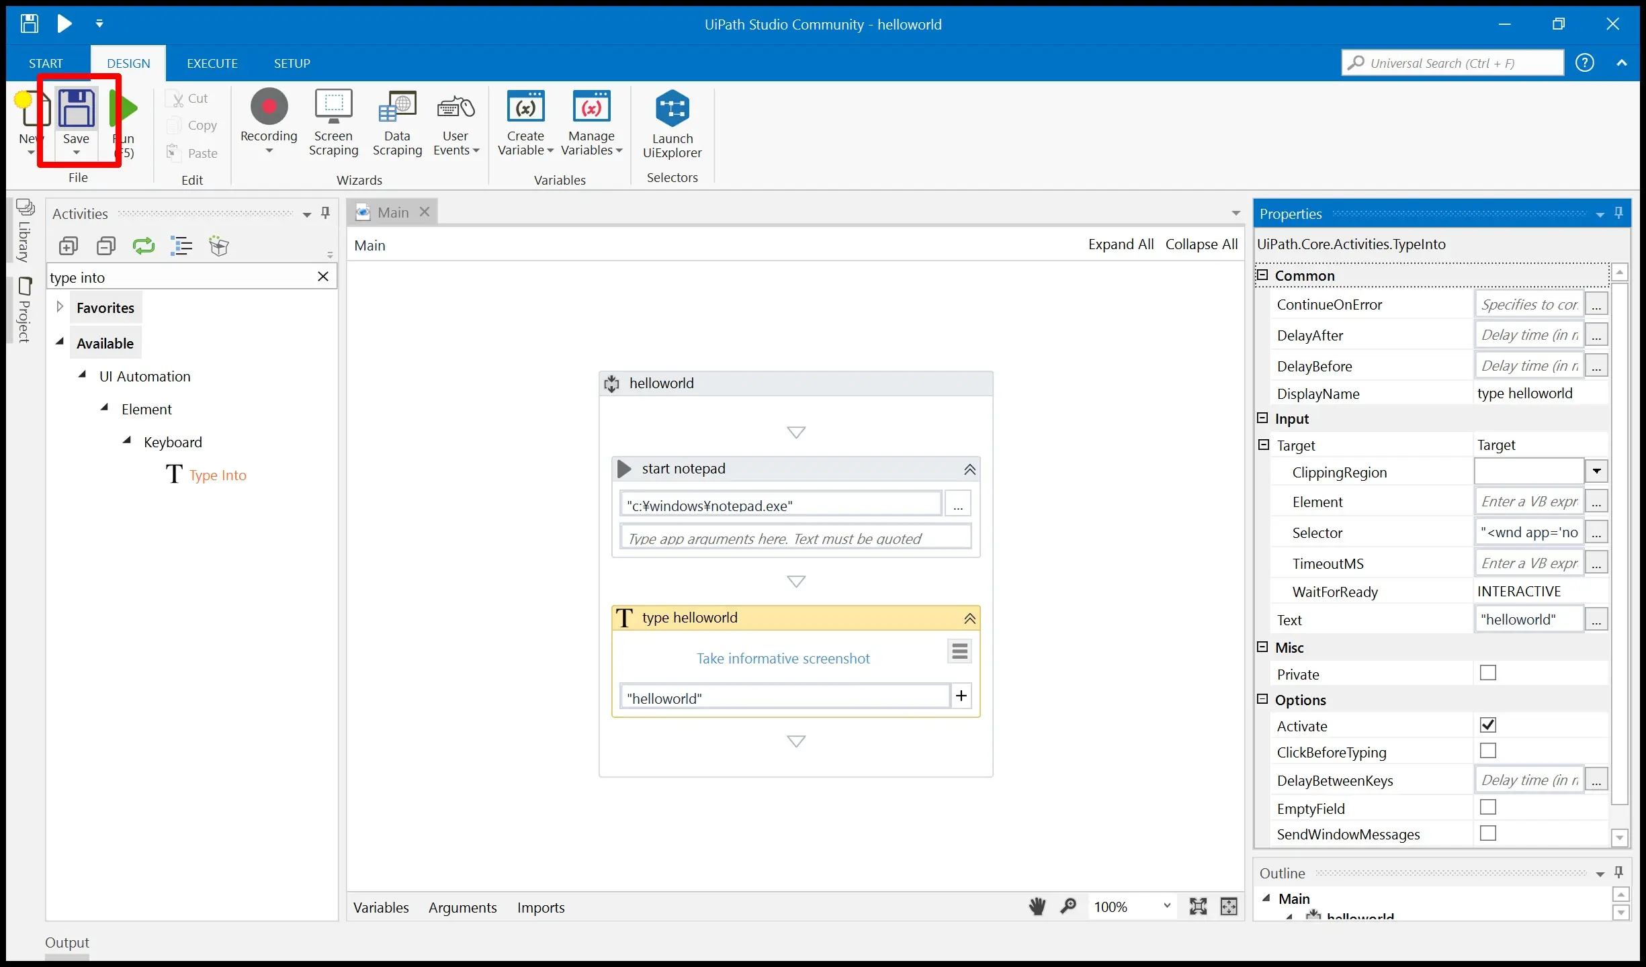Open Selector editor ellipsis button
The width and height of the screenshot is (1646, 967).
(1596, 533)
